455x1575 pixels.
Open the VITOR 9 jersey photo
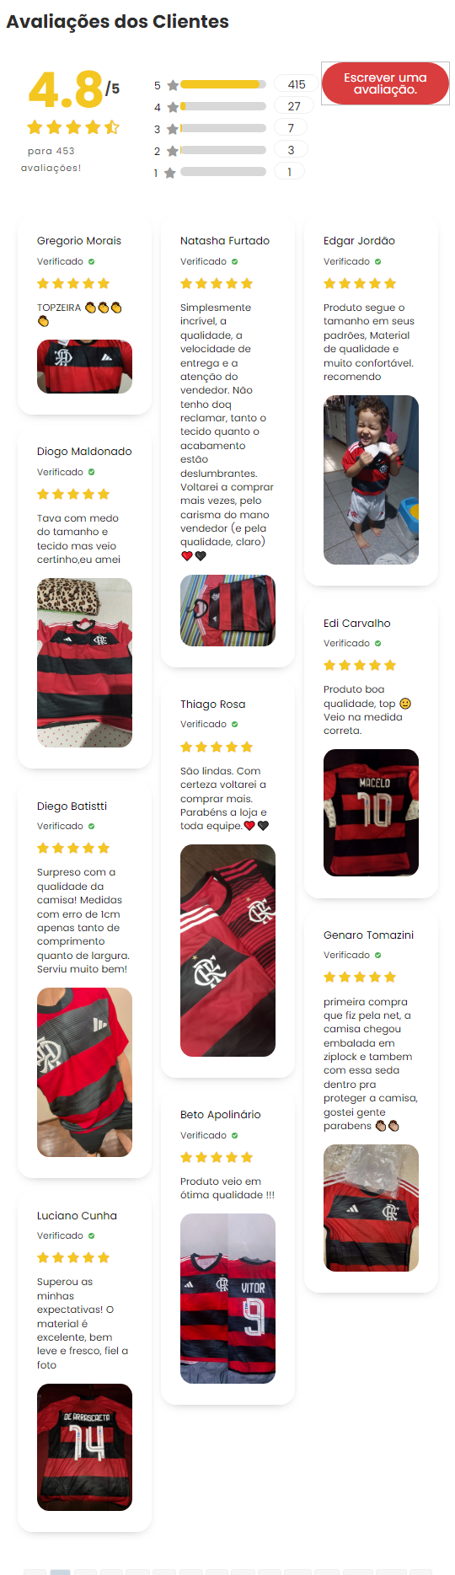pos(227,1299)
